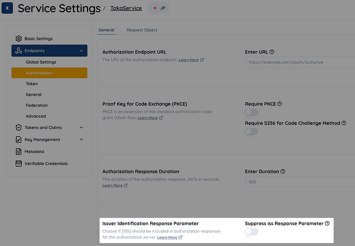Image resolution: width=355 pixels, height=246 pixels.
Task: Turn on Suppress iss Response Parameter
Action: [x=252, y=232]
